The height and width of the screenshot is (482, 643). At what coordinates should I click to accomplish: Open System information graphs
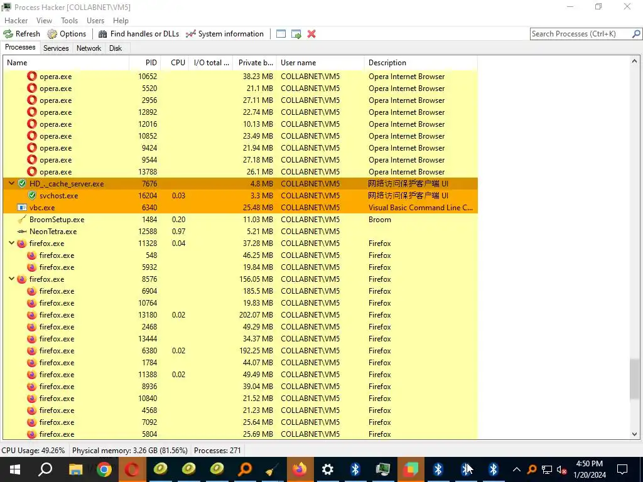(224, 34)
